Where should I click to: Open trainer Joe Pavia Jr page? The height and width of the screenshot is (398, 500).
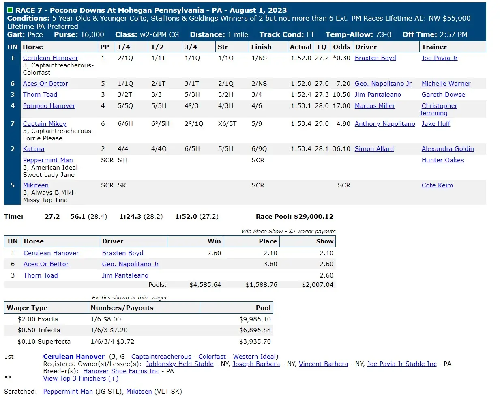tap(440, 58)
